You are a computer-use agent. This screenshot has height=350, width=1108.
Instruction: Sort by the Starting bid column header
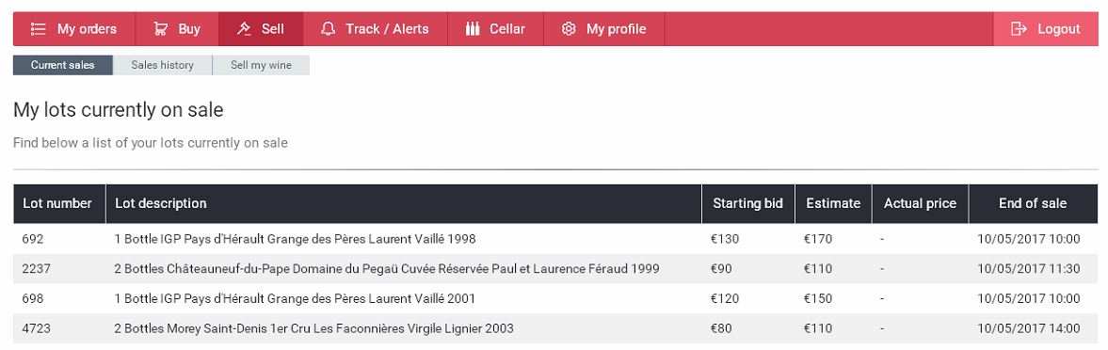(x=748, y=204)
